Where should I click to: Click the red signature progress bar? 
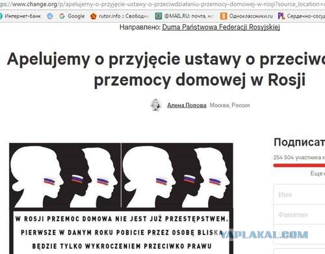point(299,166)
